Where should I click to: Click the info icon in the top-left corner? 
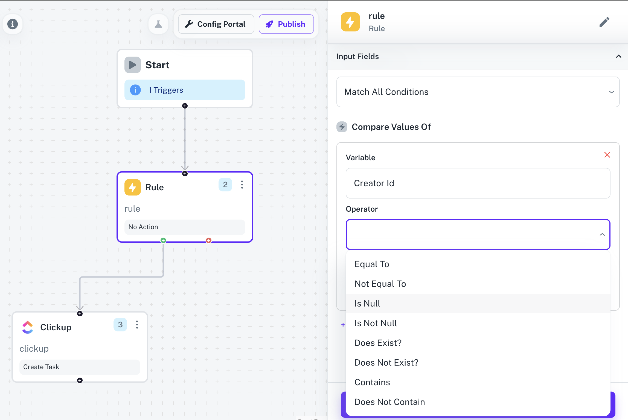[13, 24]
